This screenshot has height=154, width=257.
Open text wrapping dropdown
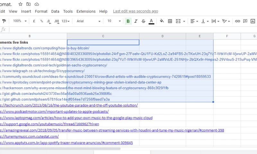(x=215, y=21)
